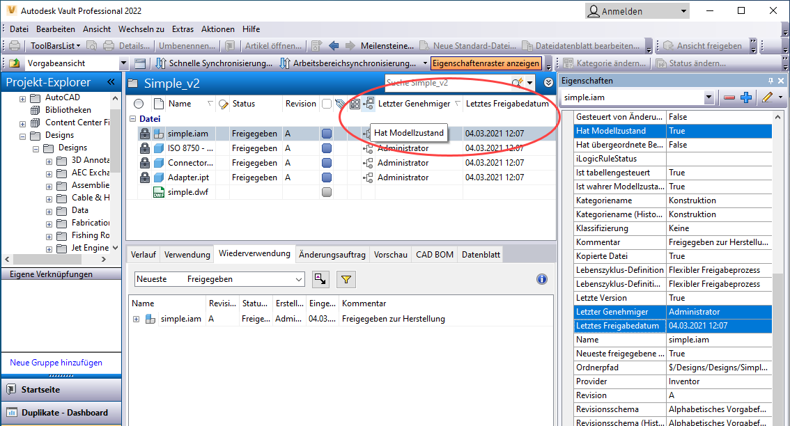
Task: Collapse the Projekt-Explorer pane with double chevron
Action: pyautogui.click(x=111, y=81)
